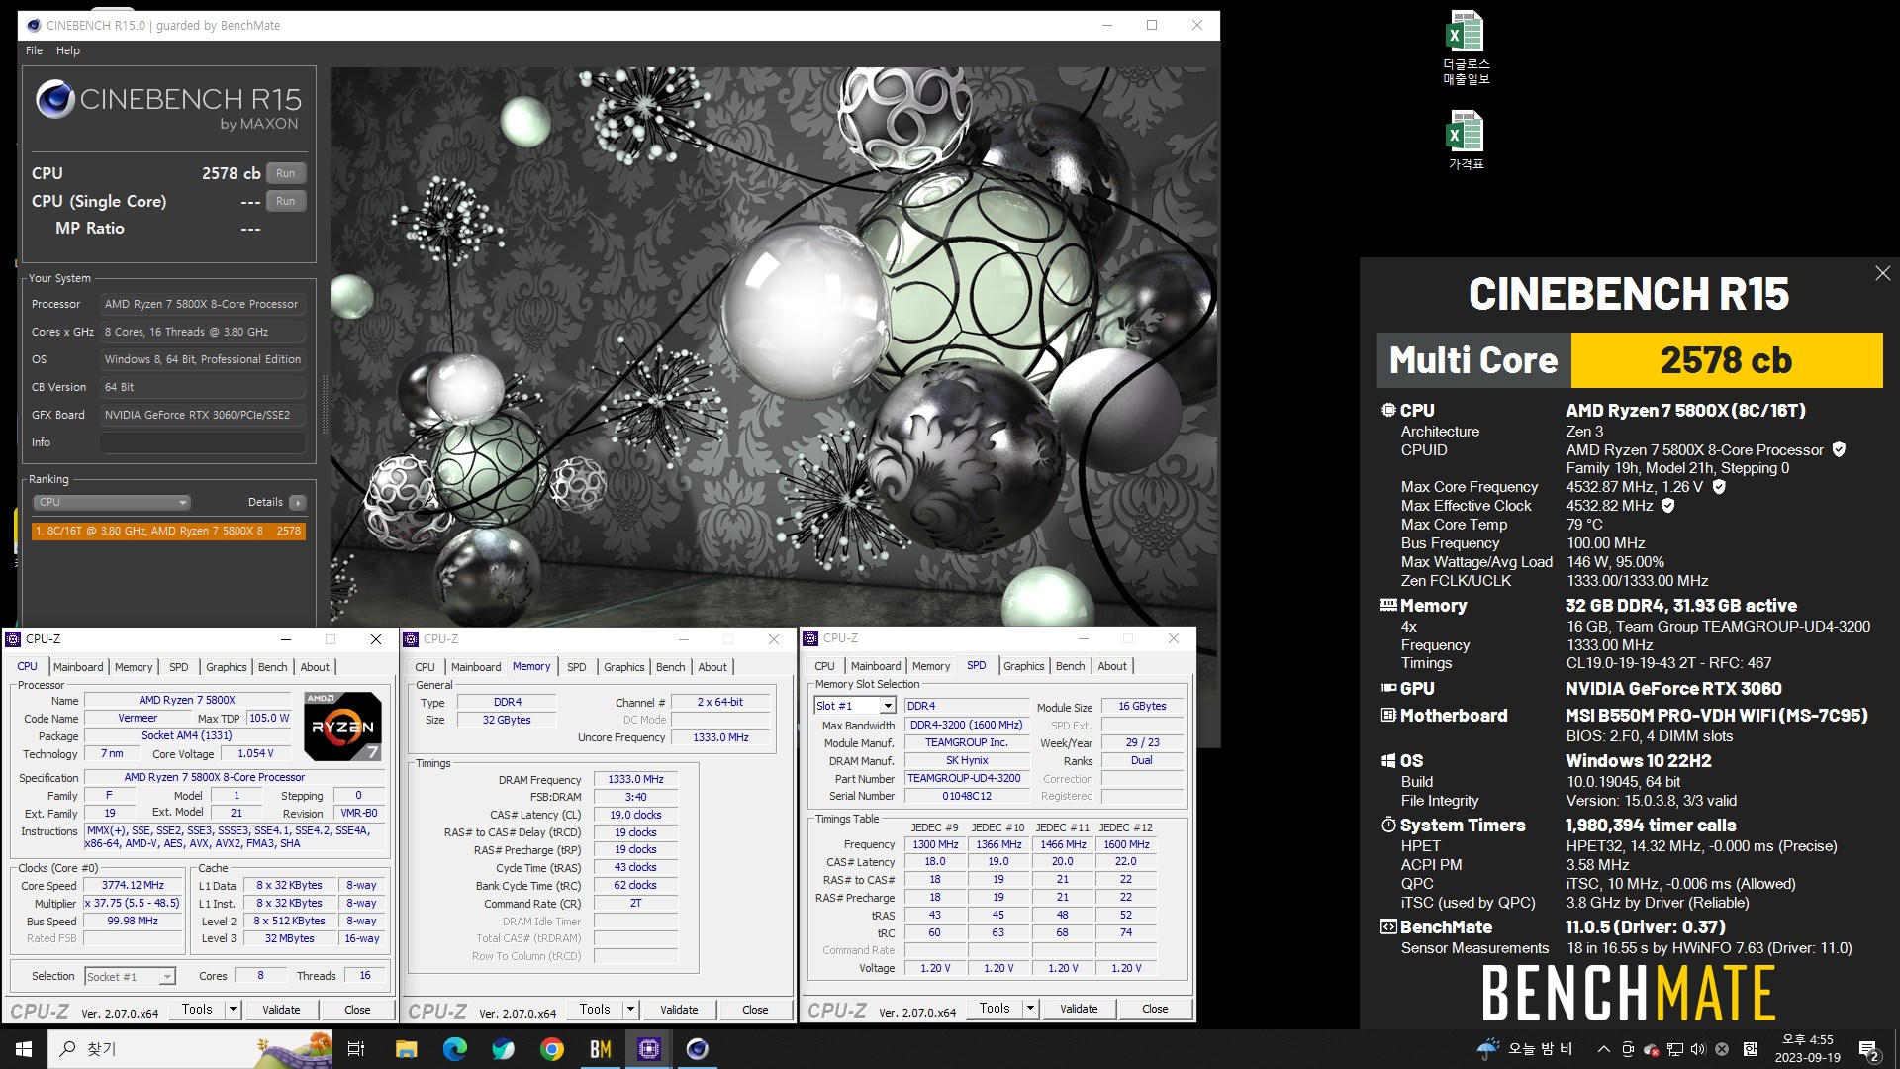Open the teal bird app on taskbar
This screenshot has height=1069, width=1900.
pyautogui.click(x=504, y=1049)
